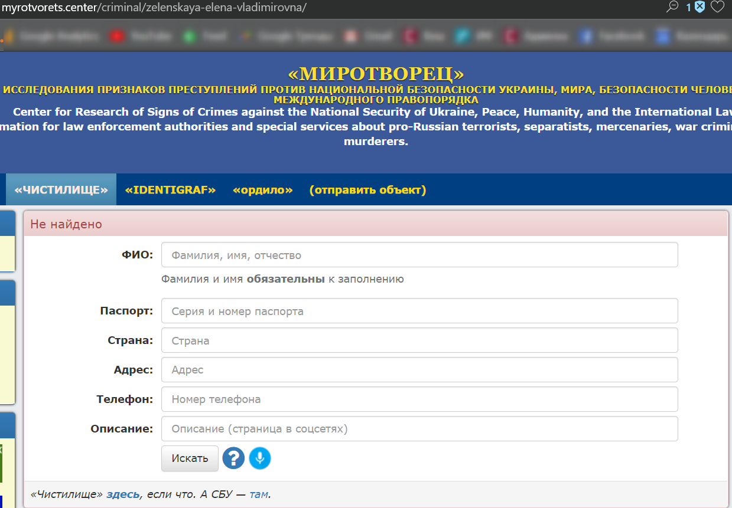Click the «МИРОТВОРЕЦ» site title
The height and width of the screenshot is (508, 732).
(x=376, y=74)
